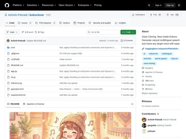Click the link icon beside huggingface URL
This screenshot has width=186, height=139.
point(143,49)
